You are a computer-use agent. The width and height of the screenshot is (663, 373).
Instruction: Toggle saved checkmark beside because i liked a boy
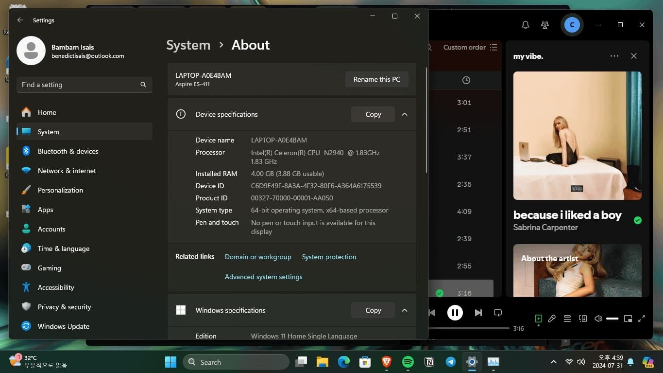pos(638,220)
